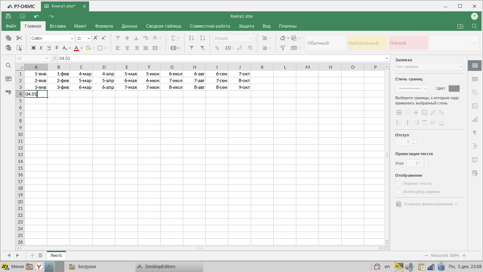Open the font size dropdown
Image resolution: width=483 pixels, height=272 pixels.
89,38
